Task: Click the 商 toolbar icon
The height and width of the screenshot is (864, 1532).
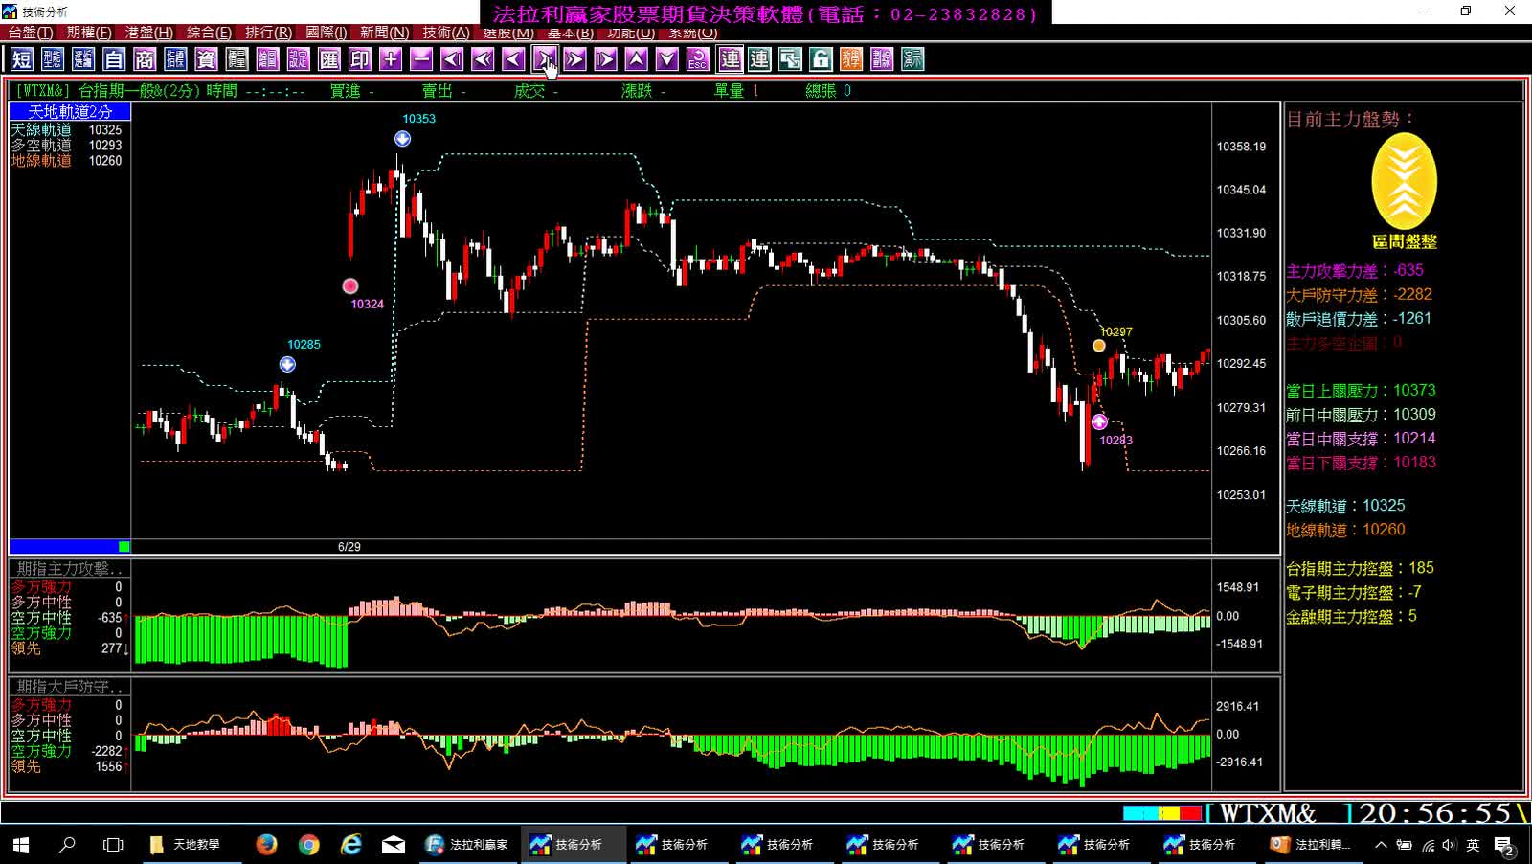Action: [x=145, y=59]
